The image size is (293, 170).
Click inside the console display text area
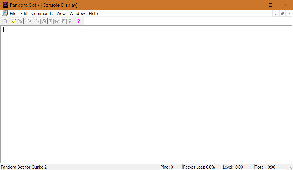pyautogui.click(x=146, y=95)
